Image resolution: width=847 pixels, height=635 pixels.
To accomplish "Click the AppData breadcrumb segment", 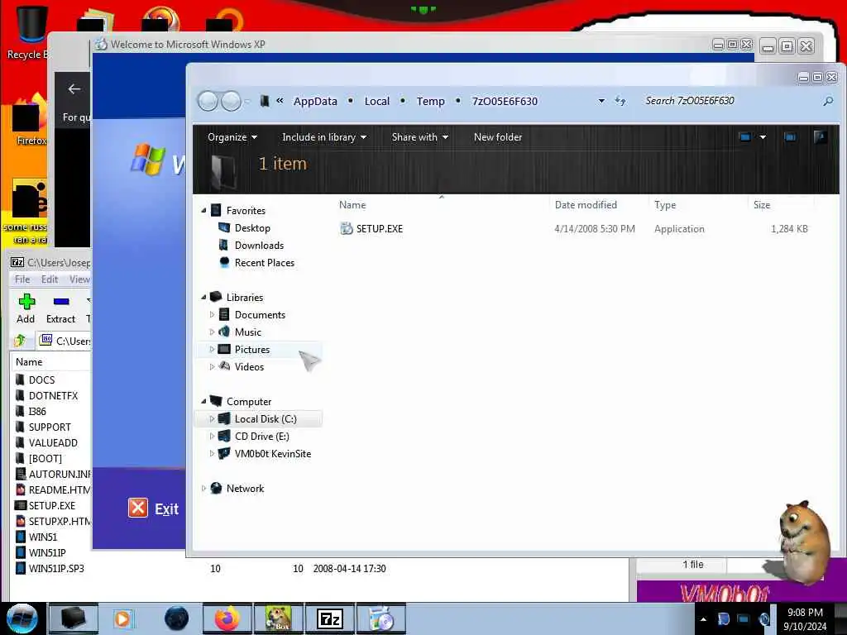I will [x=315, y=101].
